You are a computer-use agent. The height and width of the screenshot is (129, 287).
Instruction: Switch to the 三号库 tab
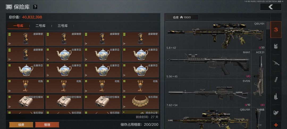(x=63, y=26)
